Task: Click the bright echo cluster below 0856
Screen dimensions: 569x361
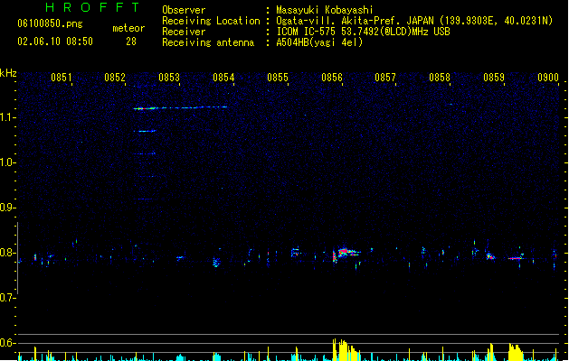Action: tap(346, 253)
